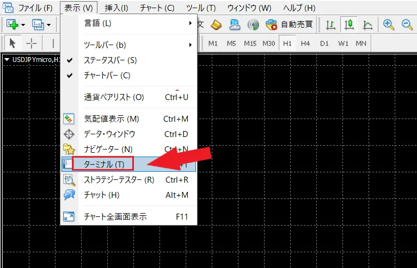417x268 pixels.
Task: Open the ツール (T) menu
Action: point(201,8)
